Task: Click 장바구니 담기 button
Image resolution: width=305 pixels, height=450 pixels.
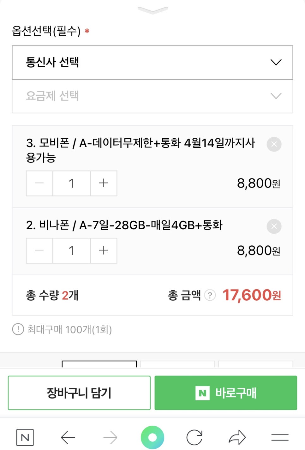Action: point(79,393)
